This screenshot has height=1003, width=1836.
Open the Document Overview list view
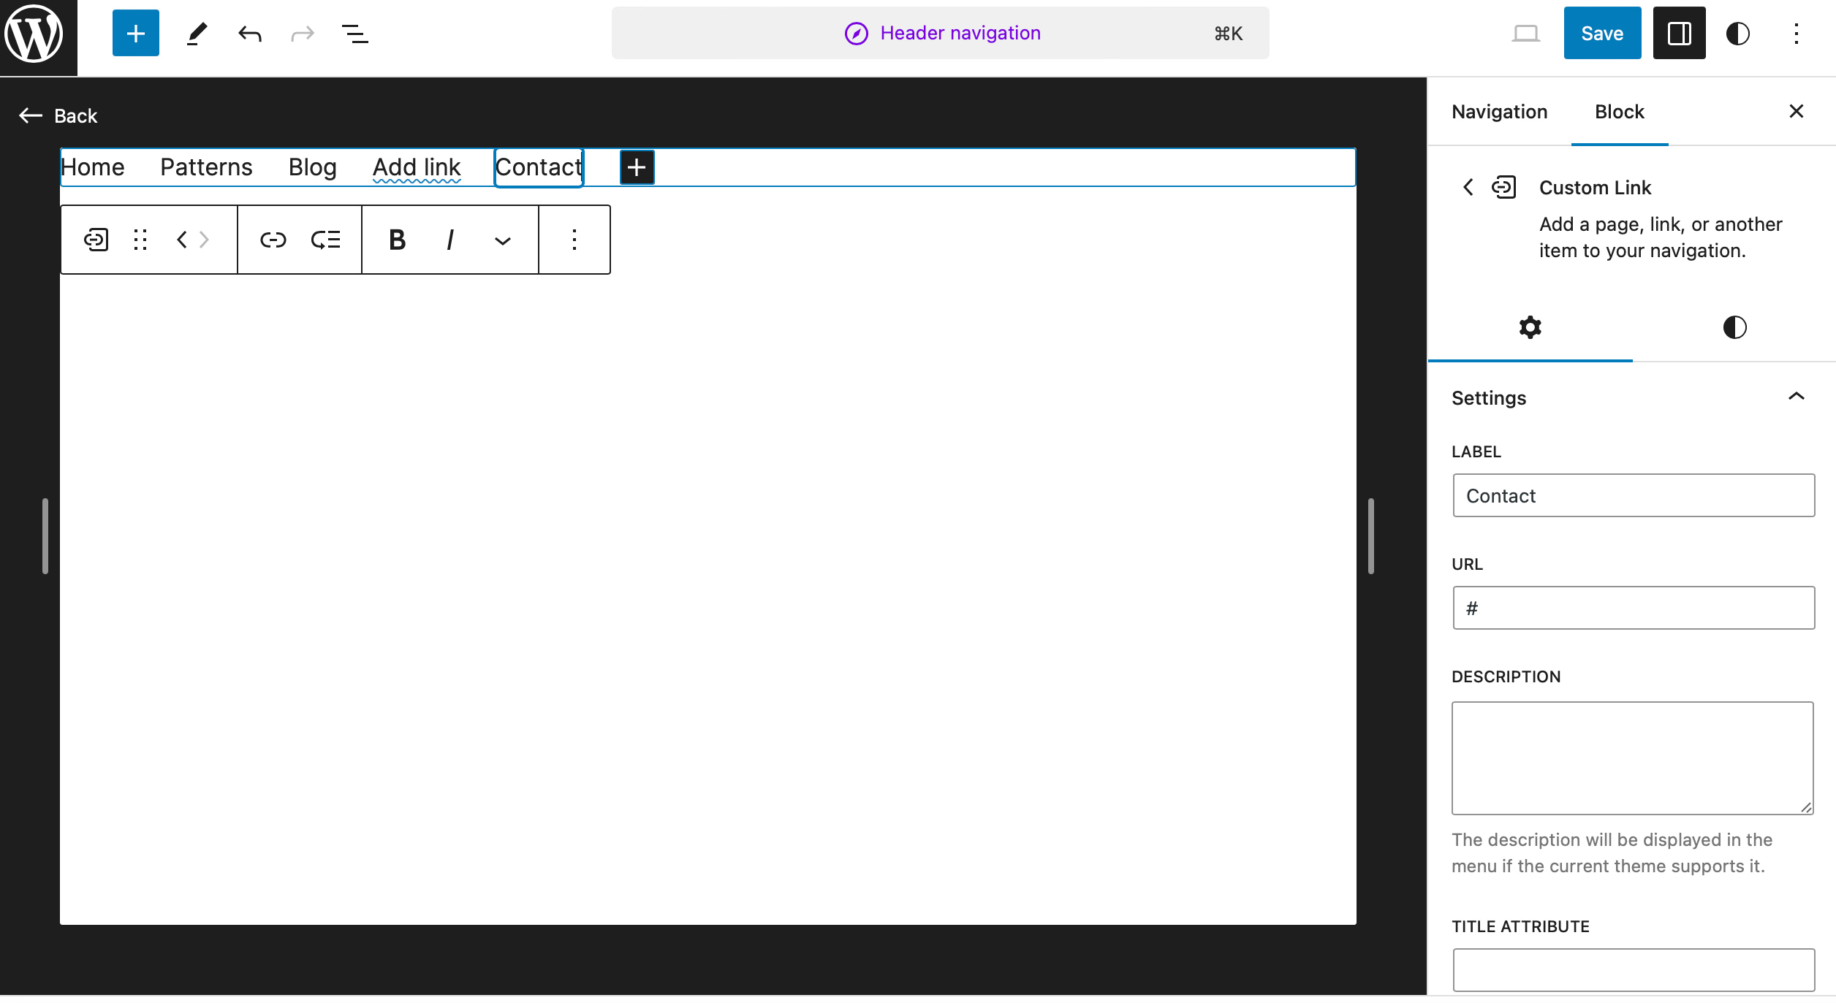pos(354,33)
